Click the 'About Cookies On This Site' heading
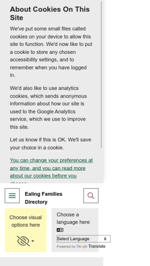 pyautogui.click(x=49, y=13)
